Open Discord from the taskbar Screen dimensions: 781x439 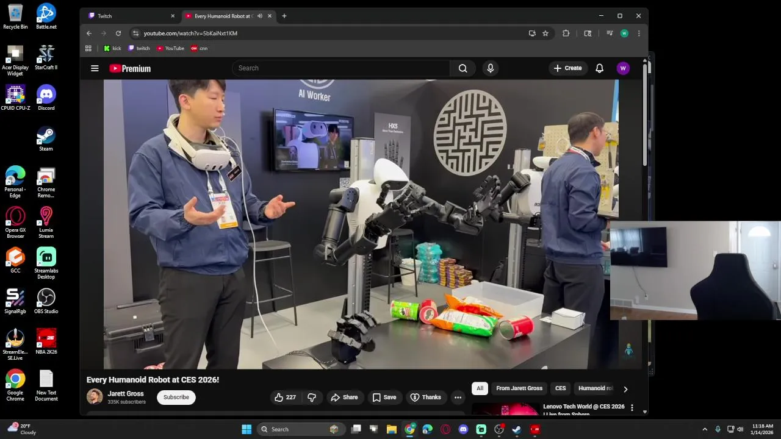[x=463, y=429]
